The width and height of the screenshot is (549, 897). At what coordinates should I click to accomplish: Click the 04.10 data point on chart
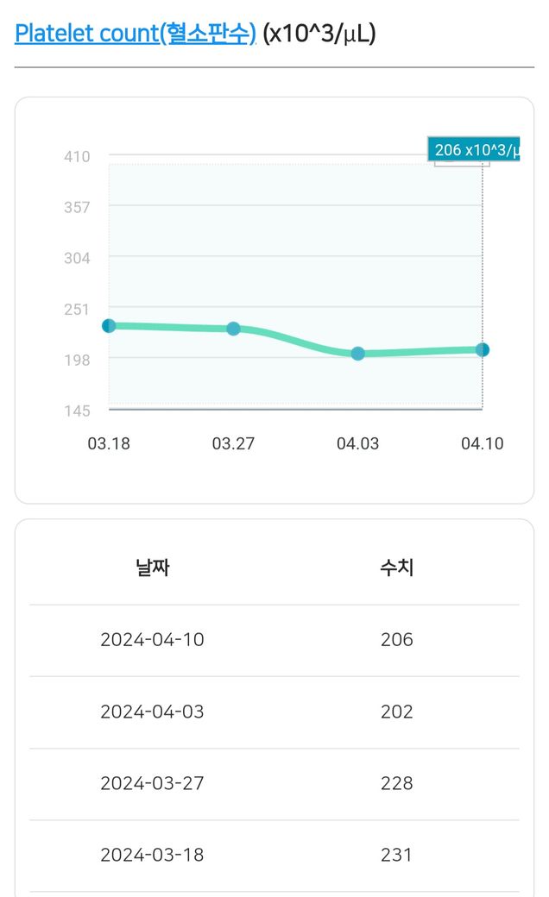pyautogui.click(x=483, y=349)
